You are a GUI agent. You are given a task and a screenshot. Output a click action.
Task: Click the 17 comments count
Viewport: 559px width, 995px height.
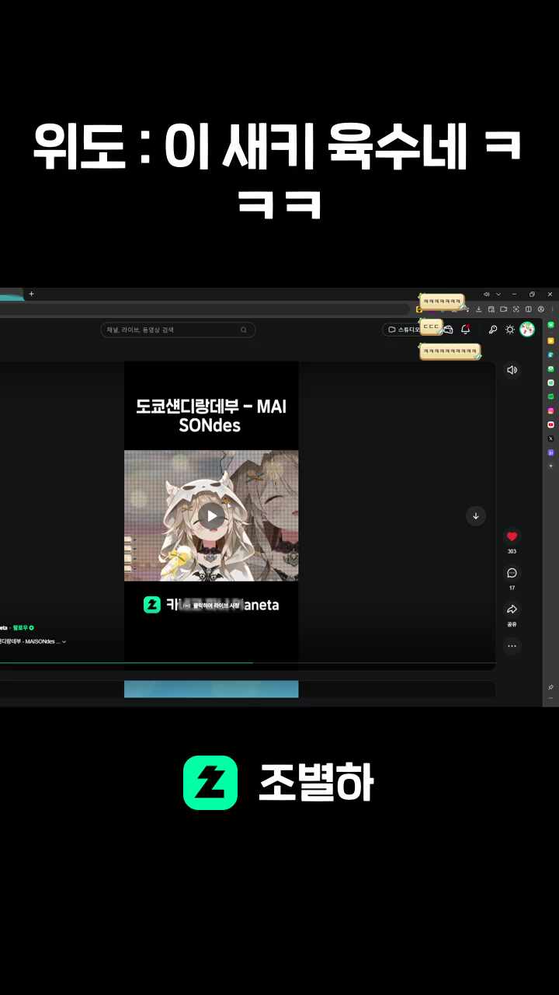[x=512, y=588]
